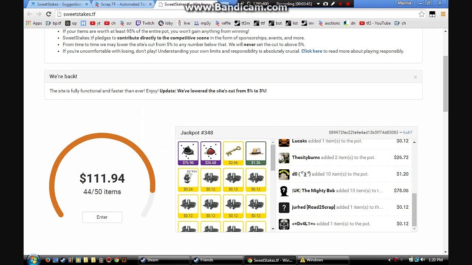Click the Enter jackpot button
The image size is (472, 265).
(x=102, y=217)
